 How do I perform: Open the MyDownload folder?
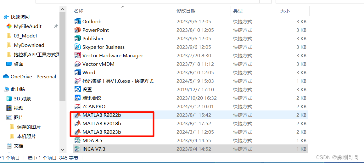point(29,45)
